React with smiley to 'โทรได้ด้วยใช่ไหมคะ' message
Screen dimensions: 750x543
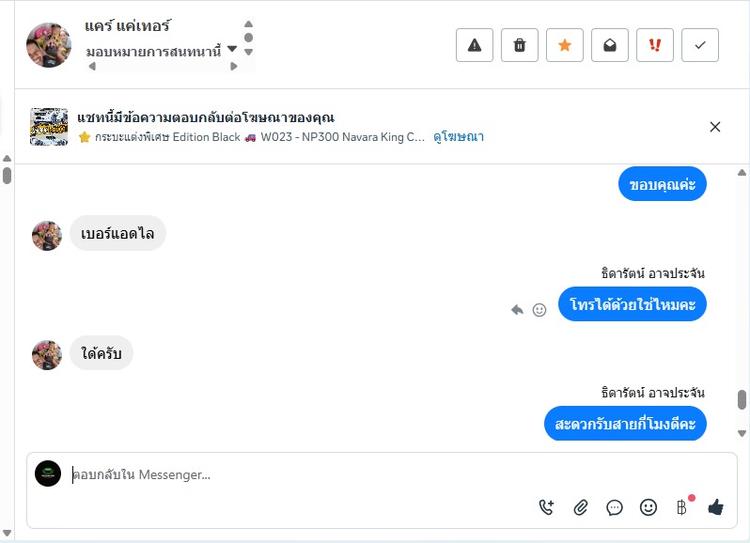click(x=539, y=309)
